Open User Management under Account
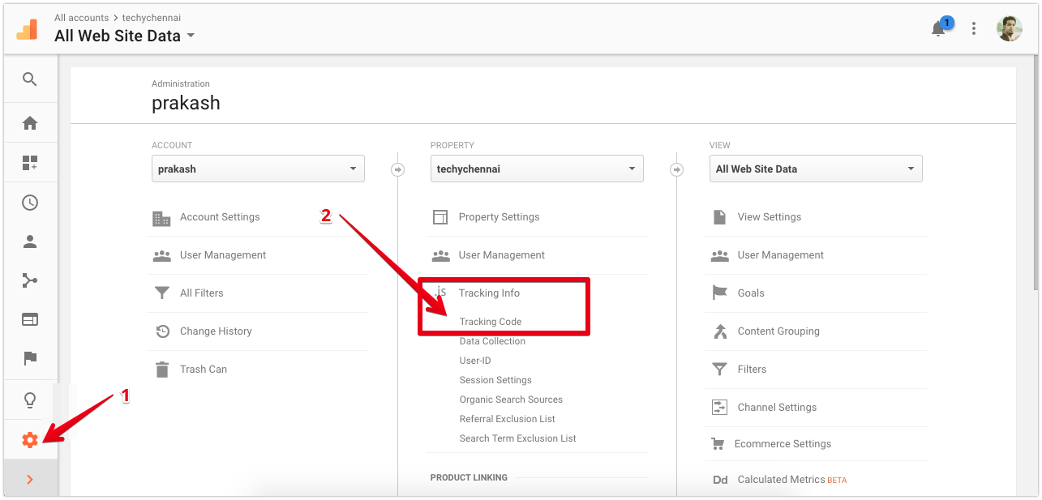Image resolution: width=1042 pixels, height=500 pixels. click(x=223, y=255)
